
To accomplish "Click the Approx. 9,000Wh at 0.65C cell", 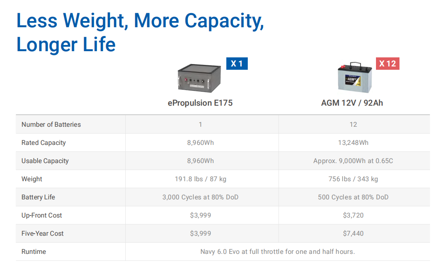I will click(x=353, y=161).
